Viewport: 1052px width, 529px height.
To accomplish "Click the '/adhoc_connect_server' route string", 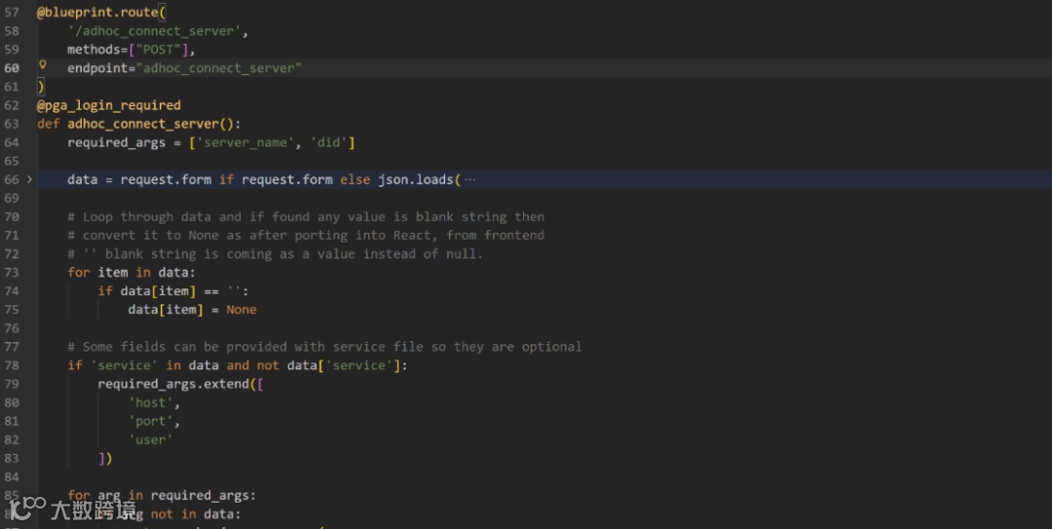I will [x=154, y=31].
